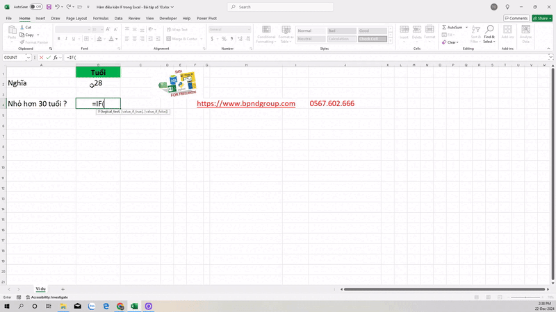Expand the file name dropdown in title bar
The image size is (556, 312).
coord(172,7)
